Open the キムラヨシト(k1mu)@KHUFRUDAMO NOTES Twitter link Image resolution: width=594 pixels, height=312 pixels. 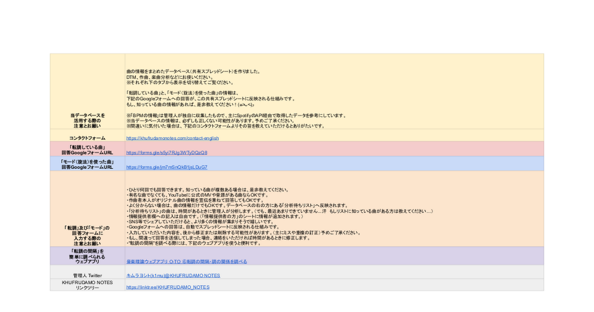pyautogui.click(x=173, y=275)
